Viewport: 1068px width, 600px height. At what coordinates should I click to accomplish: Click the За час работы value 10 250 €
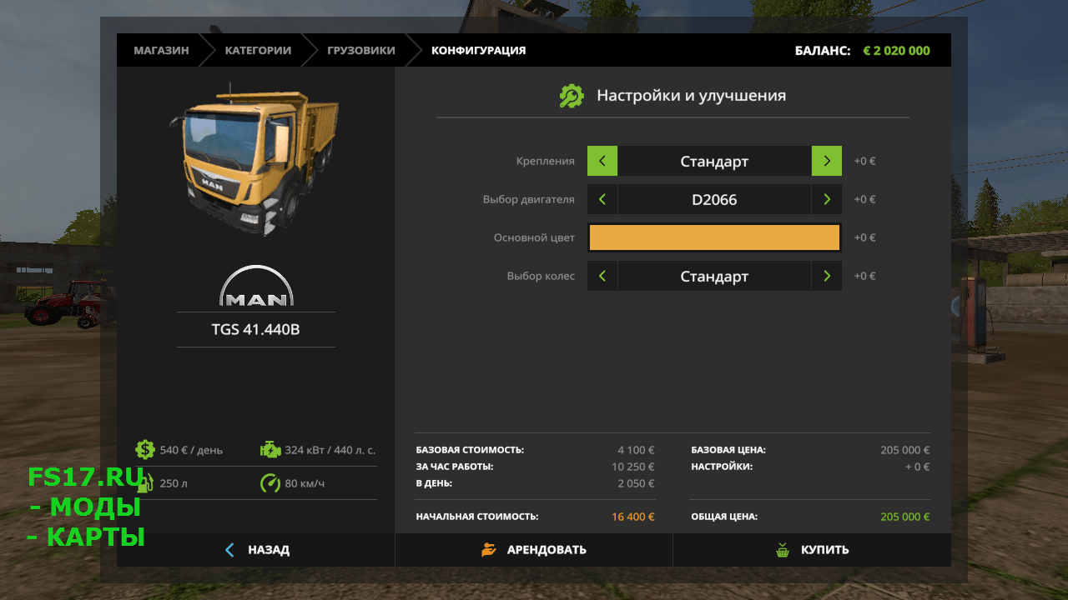633,467
